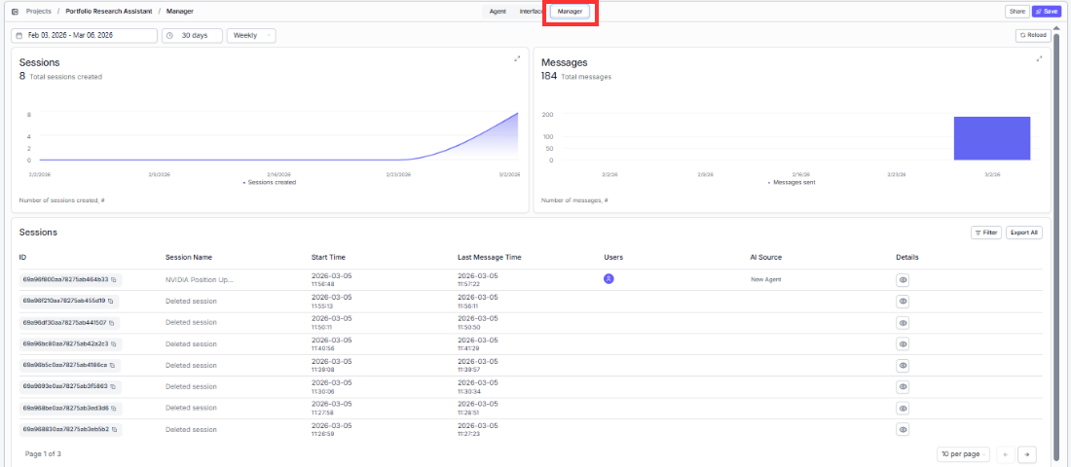
Task: Click the Messages sent legend item
Action: click(792, 182)
